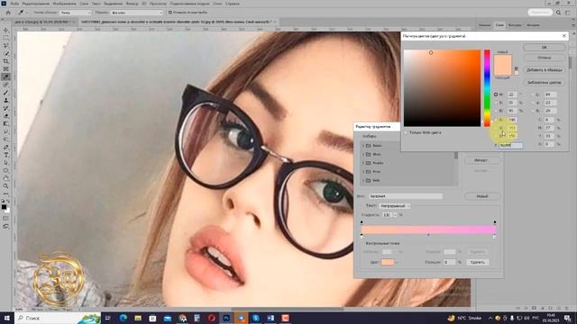
Task: Expand the bottom visible preset folder in Gradient Editor
Action: pos(363,180)
